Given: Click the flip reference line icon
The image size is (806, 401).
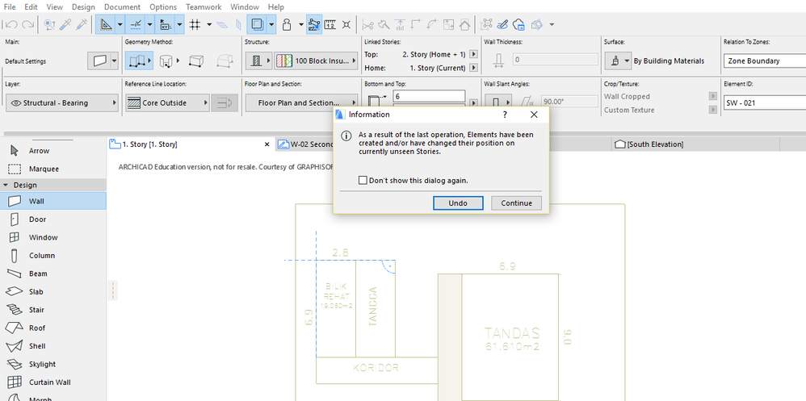Looking at the screenshot, I should [225, 102].
